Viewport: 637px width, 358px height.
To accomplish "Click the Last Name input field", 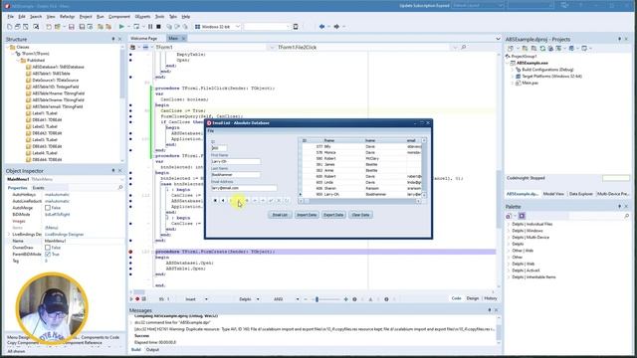I will coord(236,175).
